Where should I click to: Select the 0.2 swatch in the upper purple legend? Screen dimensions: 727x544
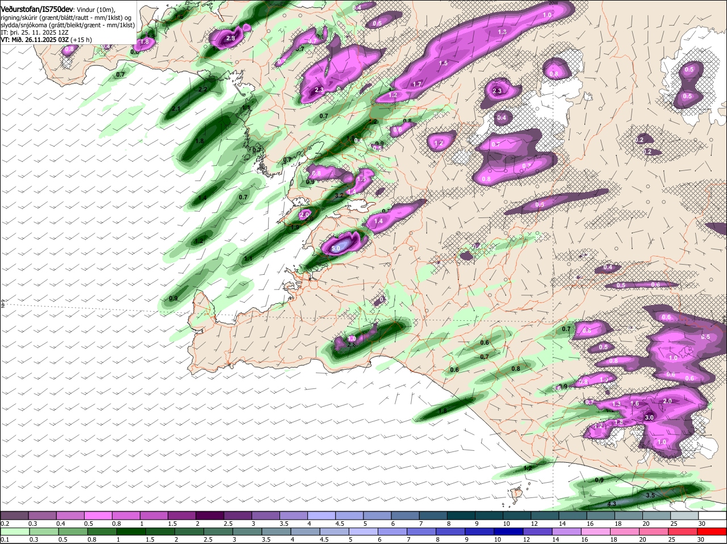(x=14, y=515)
